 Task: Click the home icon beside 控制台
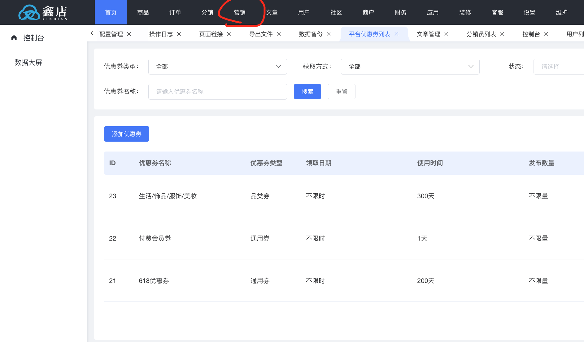pos(14,38)
